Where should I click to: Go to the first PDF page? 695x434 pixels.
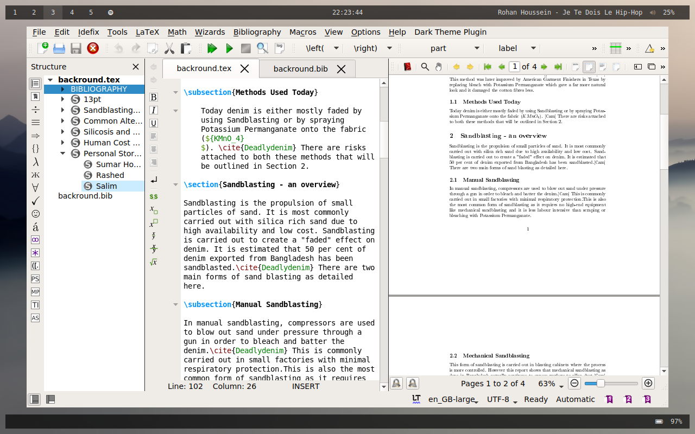488,67
